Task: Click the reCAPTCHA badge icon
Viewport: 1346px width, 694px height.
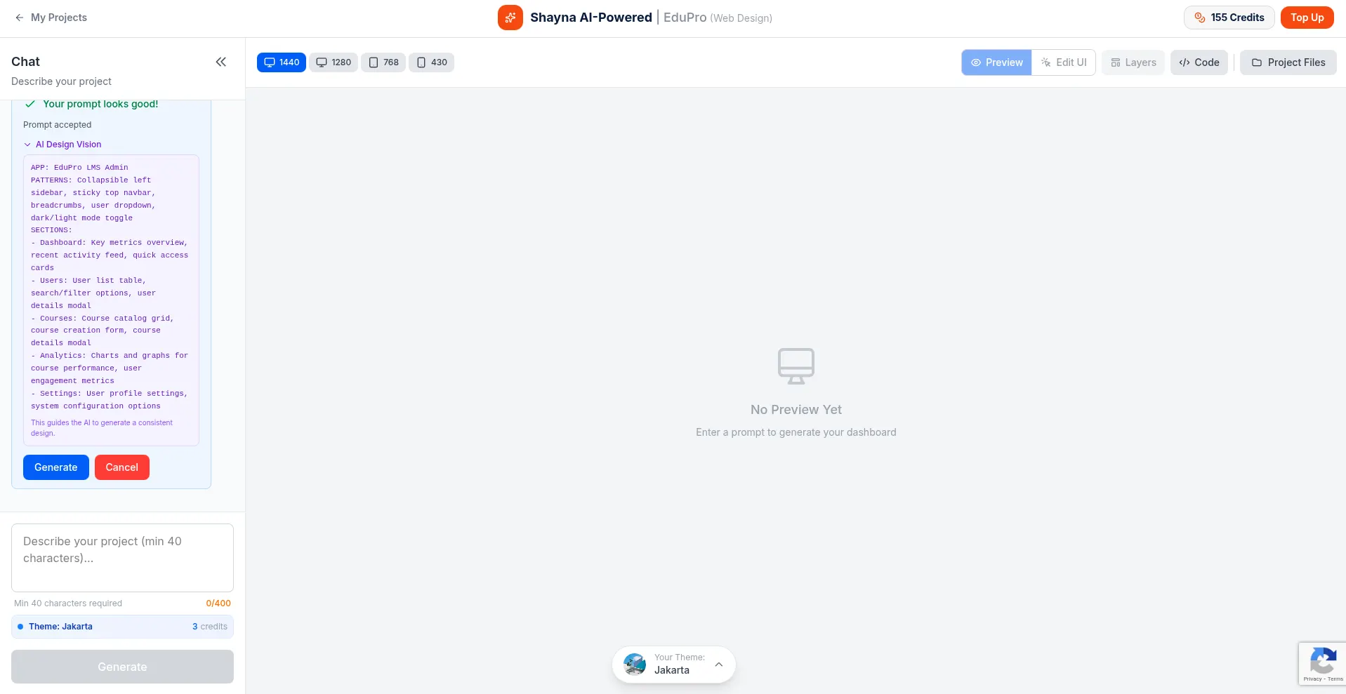Action: click(1322, 661)
